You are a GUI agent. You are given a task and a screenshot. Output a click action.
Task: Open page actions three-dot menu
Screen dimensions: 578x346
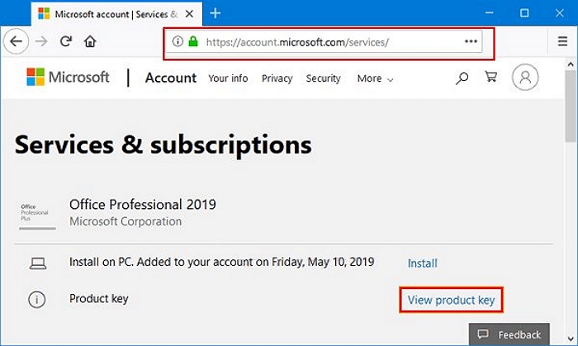tap(471, 41)
